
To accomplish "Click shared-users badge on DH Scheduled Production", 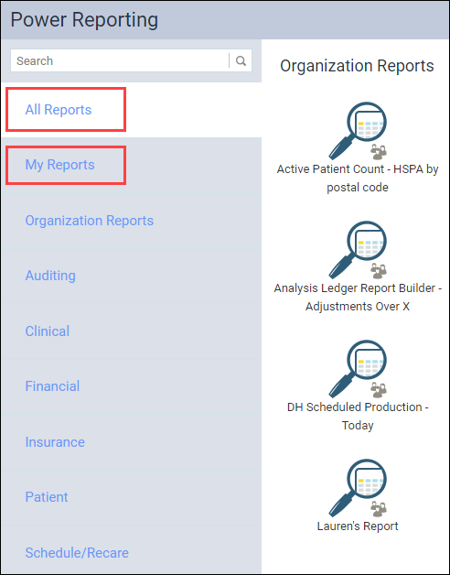I will coord(379,390).
